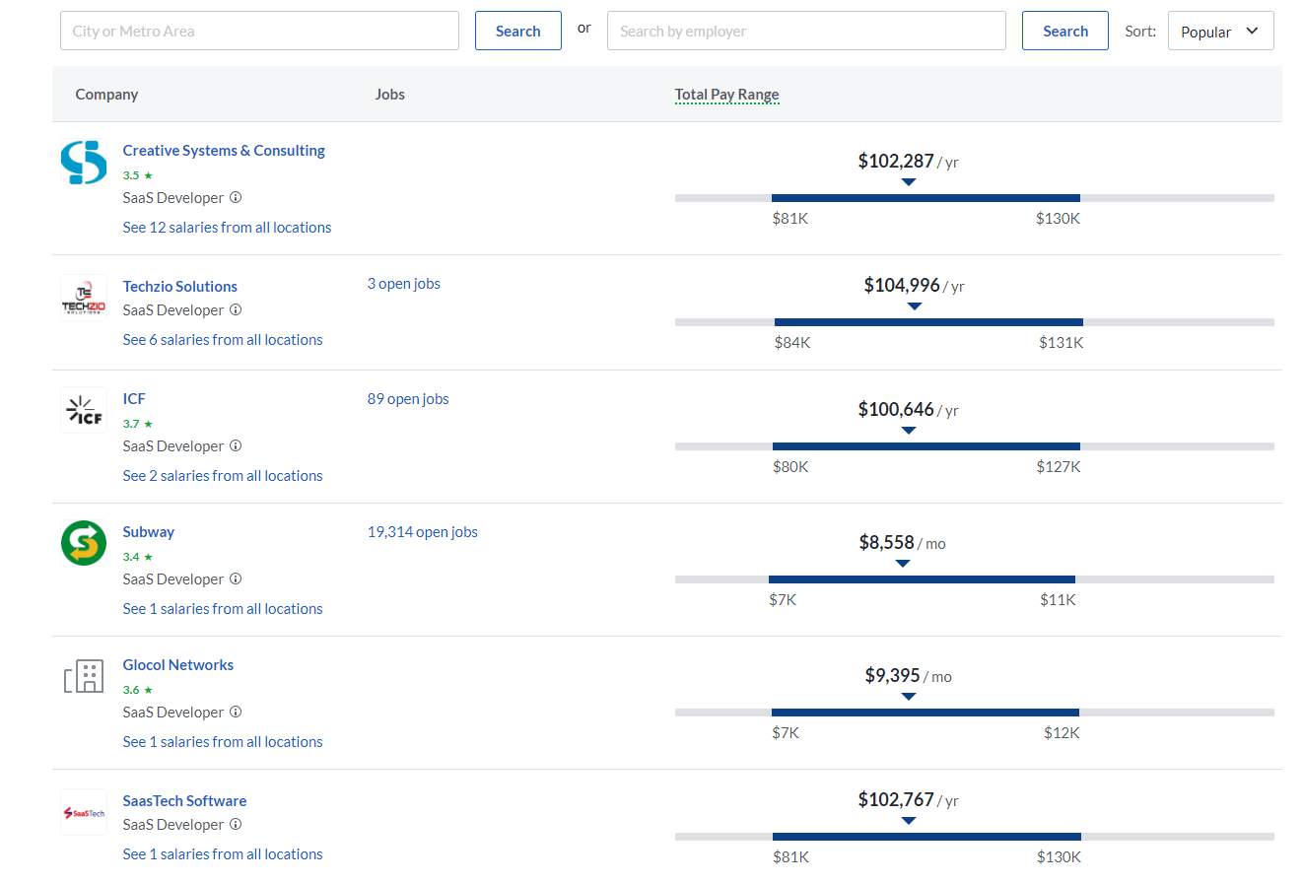The width and height of the screenshot is (1303, 884).
Task: See SaasTech's 1 salaries from all locations
Action: (x=223, y=854)
